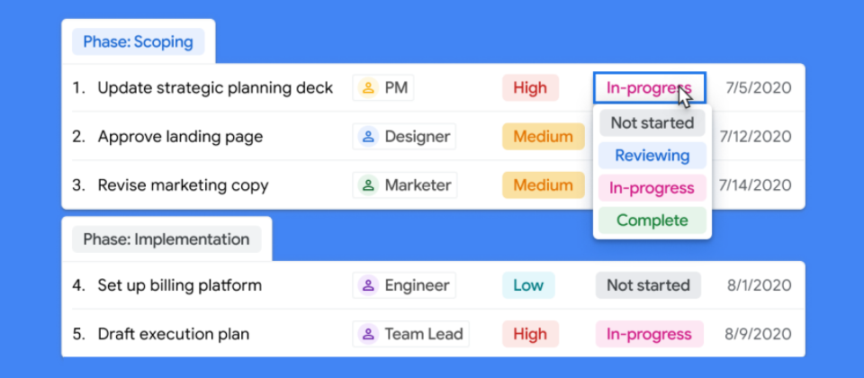
Task: Click the purple Engineer person icon
Action: point(368,285)
